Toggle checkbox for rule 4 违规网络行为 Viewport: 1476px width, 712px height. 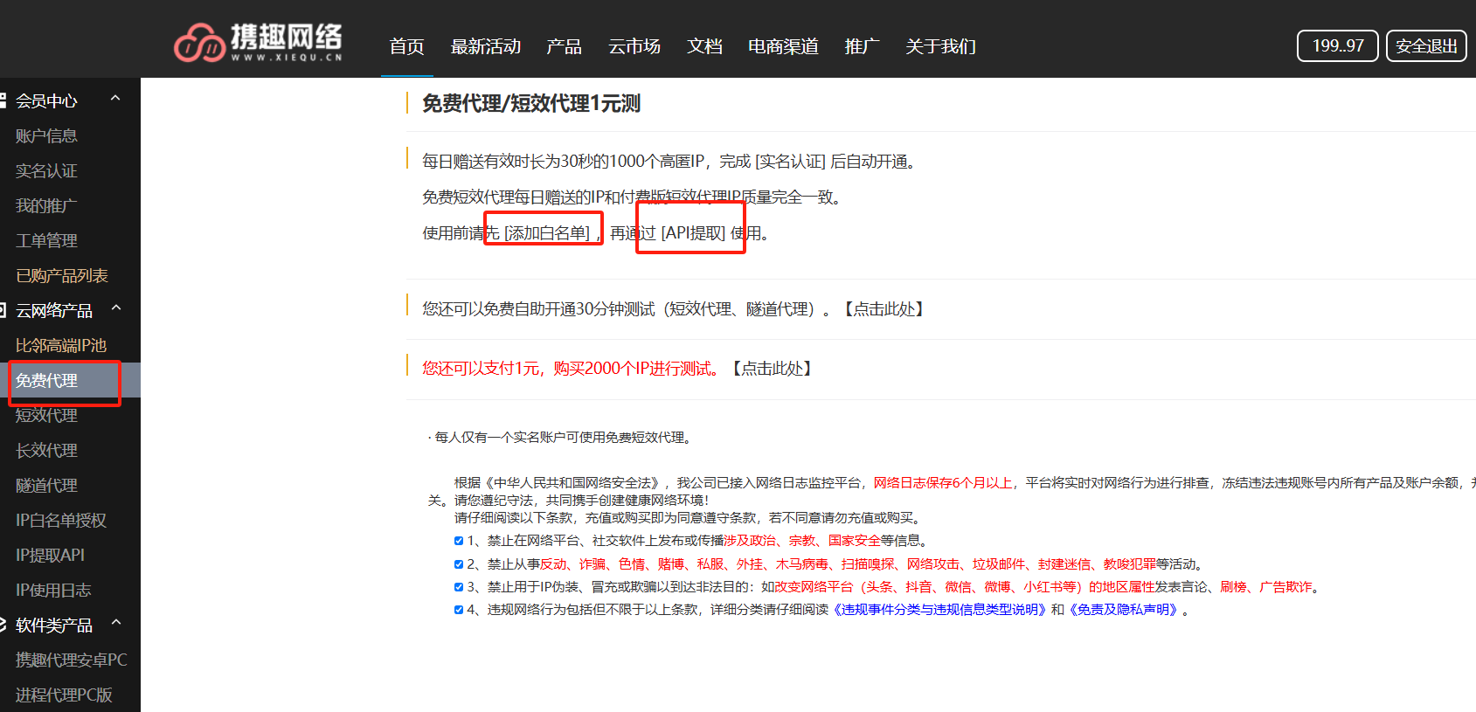pos(459,610)
